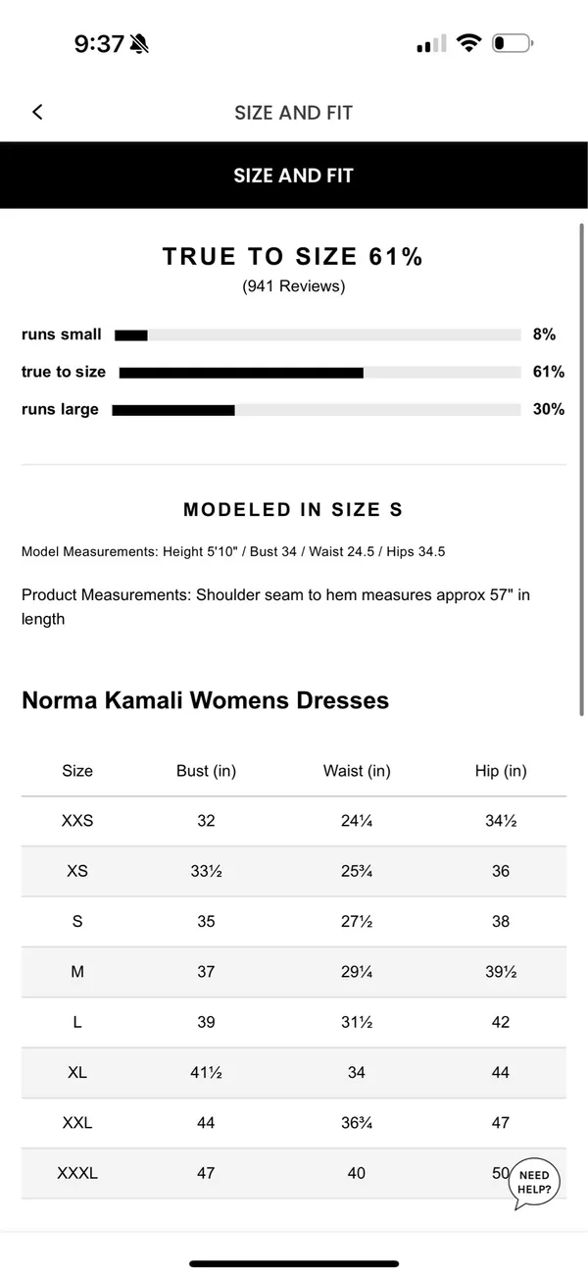Tap the runs small rating bar

318,334
